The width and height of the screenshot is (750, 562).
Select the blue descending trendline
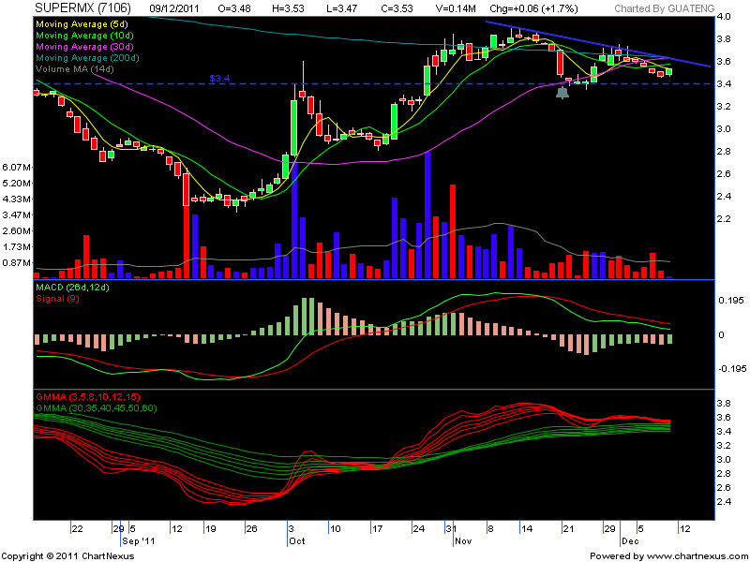(600, 44)
